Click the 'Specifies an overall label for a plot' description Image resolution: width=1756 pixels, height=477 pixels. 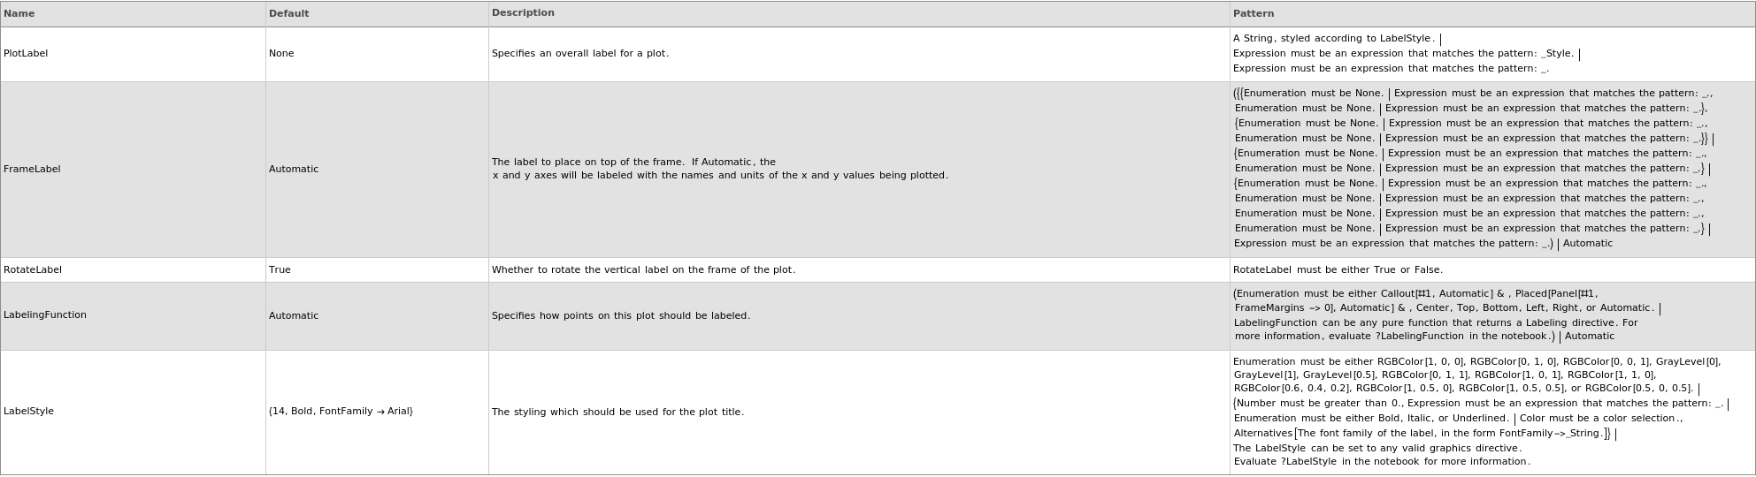580,54
